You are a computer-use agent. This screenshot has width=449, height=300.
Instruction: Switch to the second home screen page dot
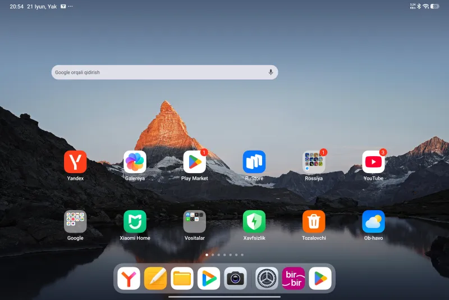(213, 254)
